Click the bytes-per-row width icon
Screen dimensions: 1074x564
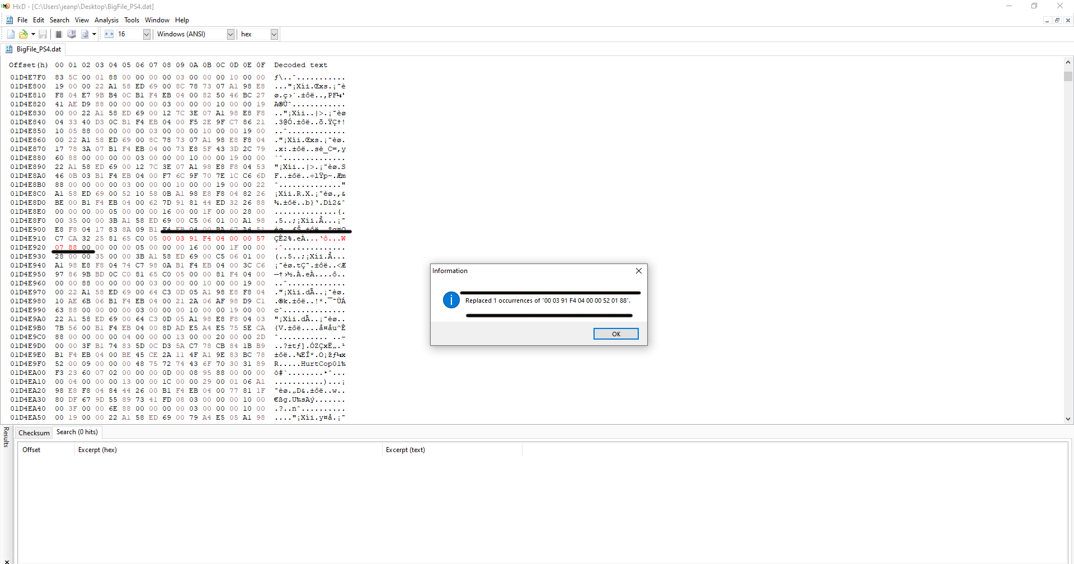pos(109,34)
